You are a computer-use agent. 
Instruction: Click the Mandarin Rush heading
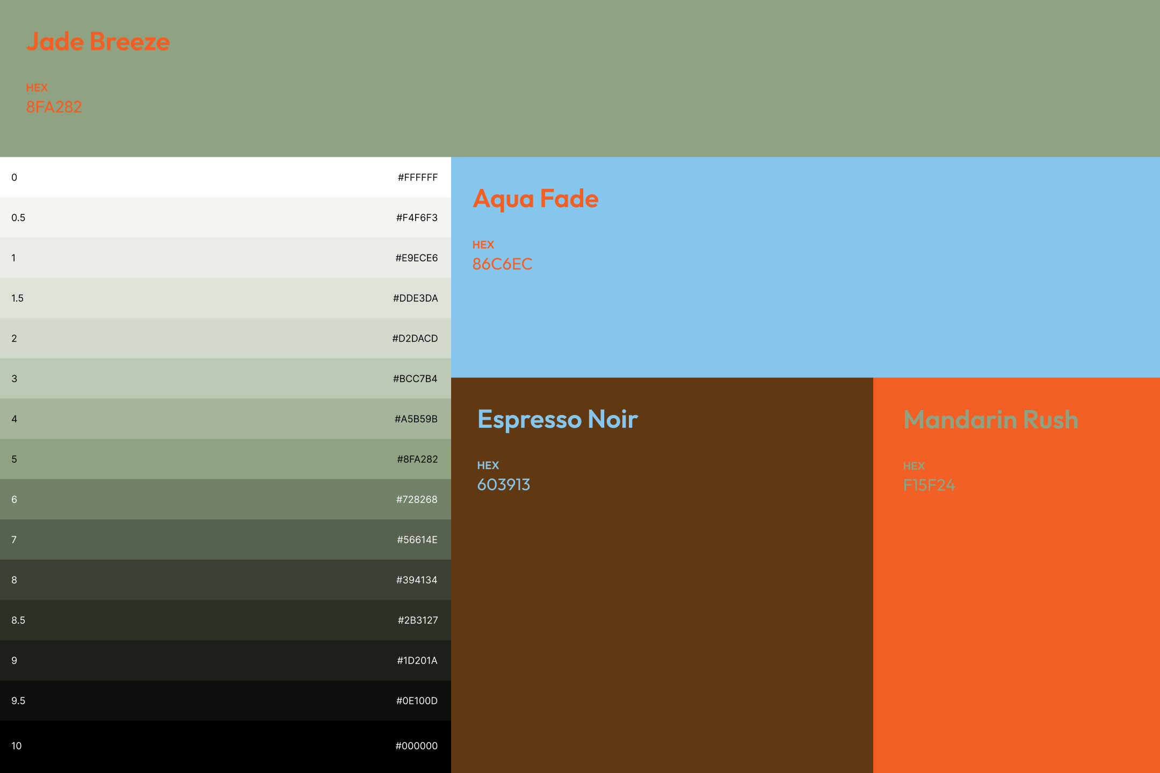[991, 420]
